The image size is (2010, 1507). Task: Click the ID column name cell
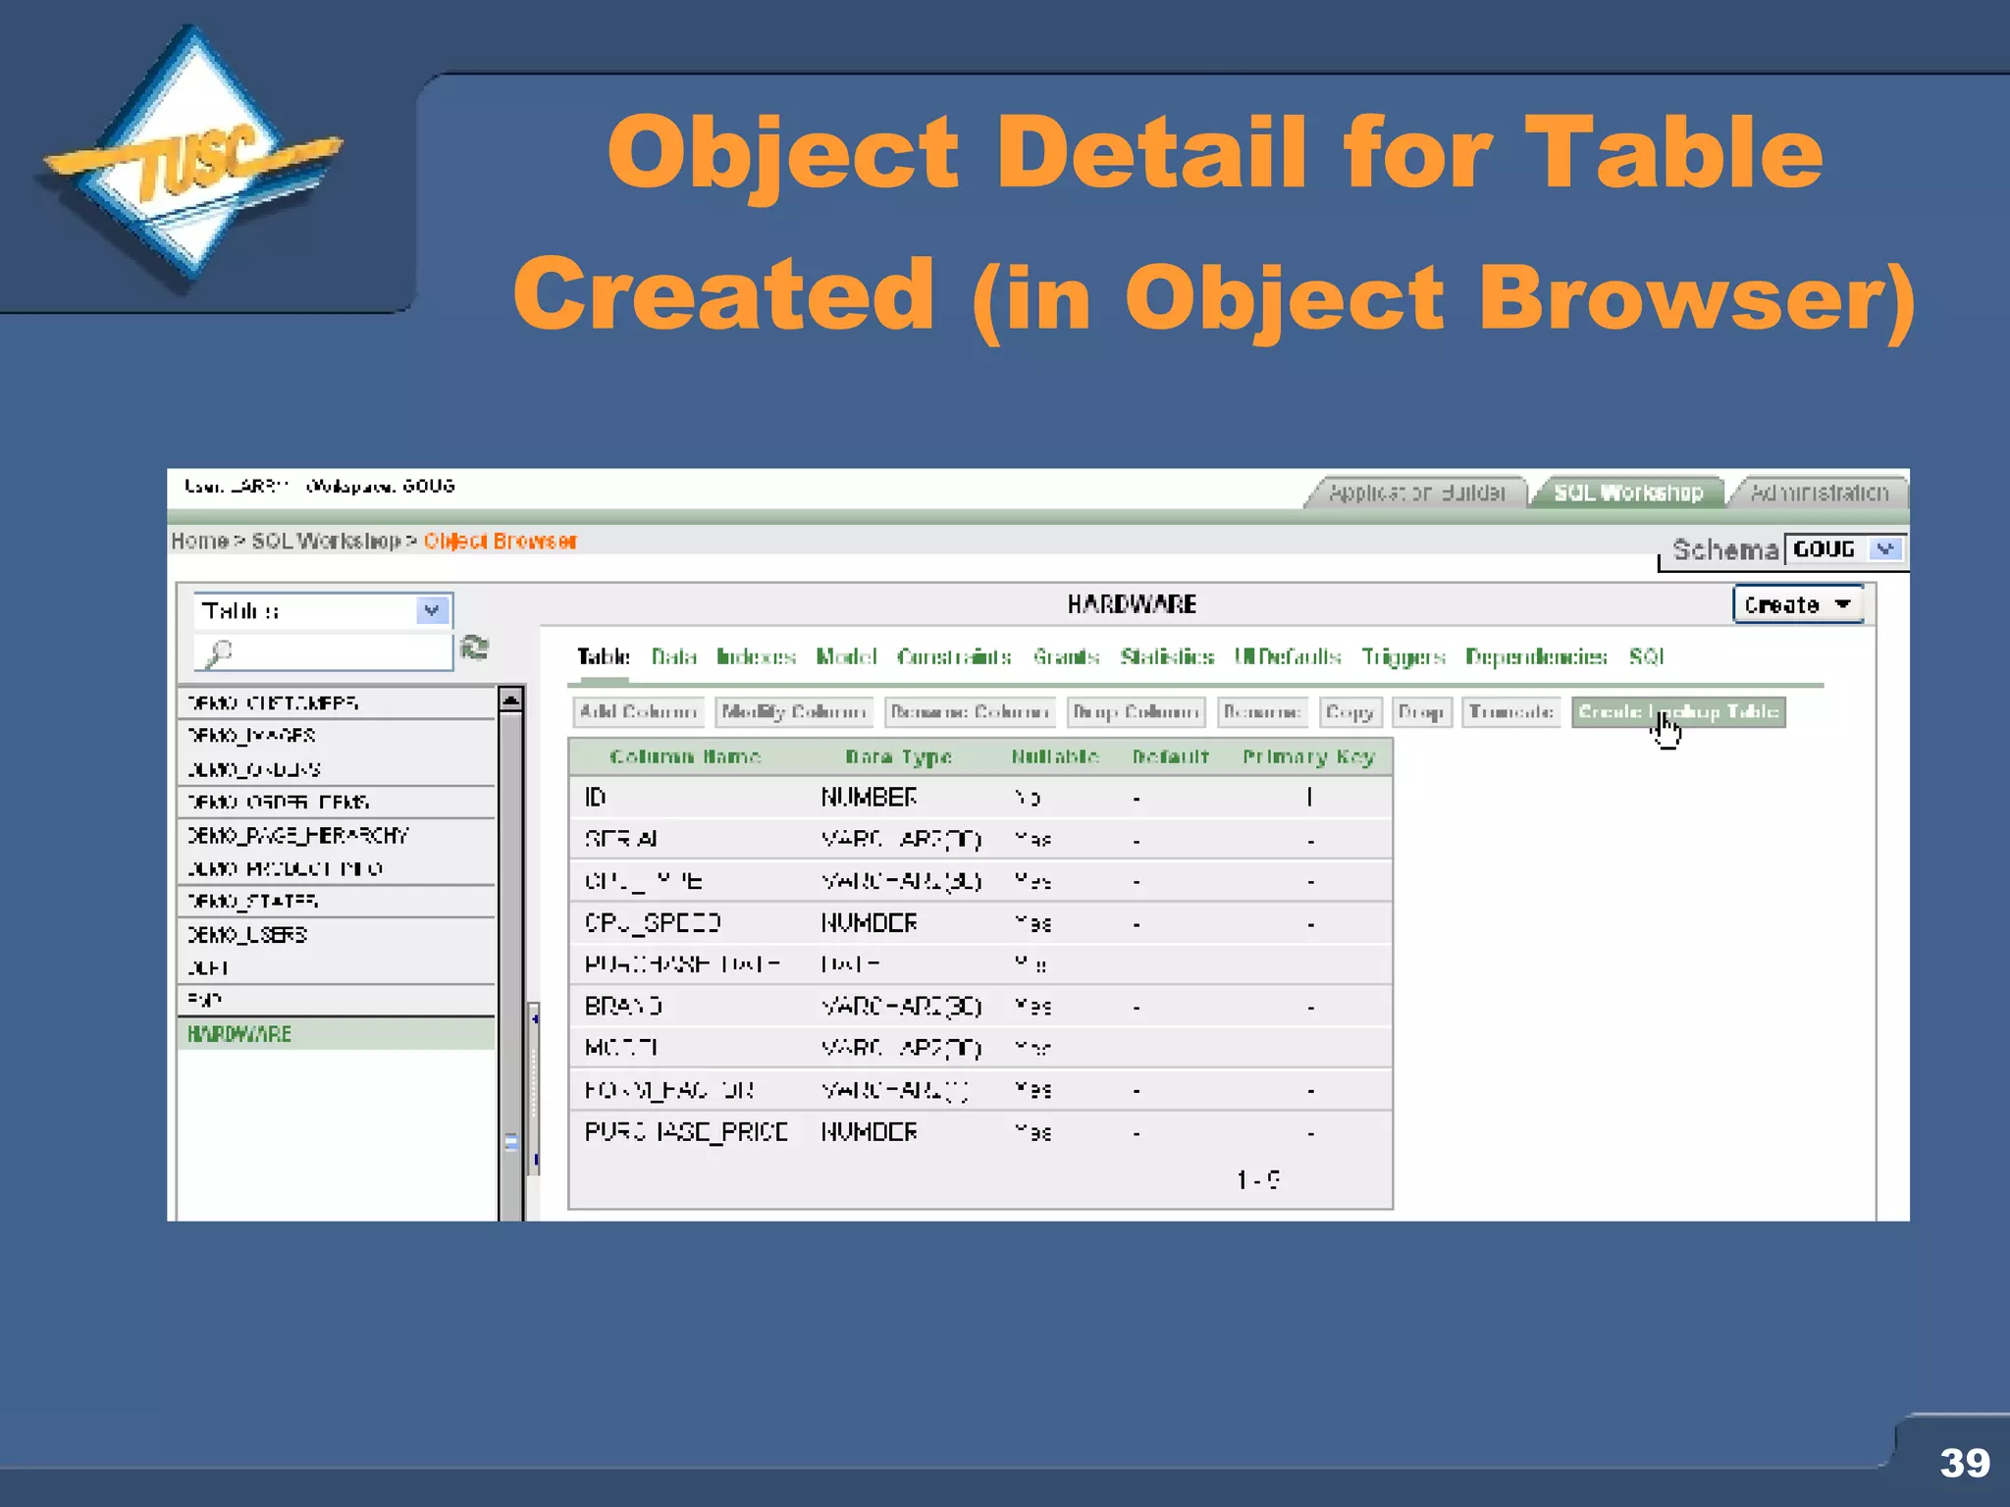595,797
